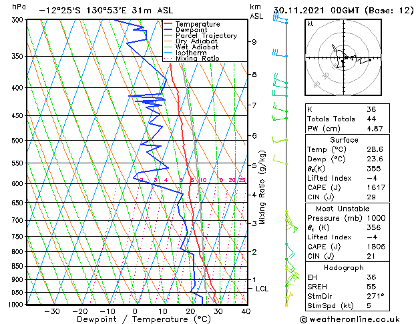Click the hodograph circle plot
The image size is (420, 324).
click(x=345, y=59)
